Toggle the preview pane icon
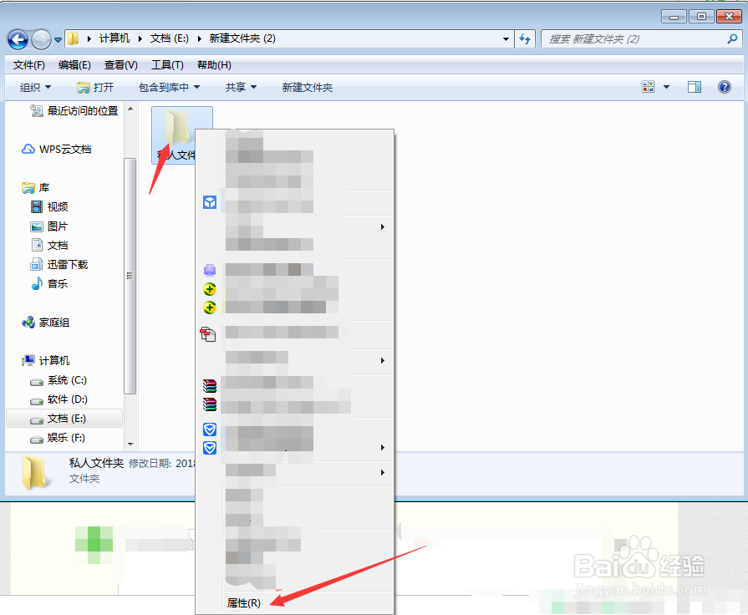 695,87
